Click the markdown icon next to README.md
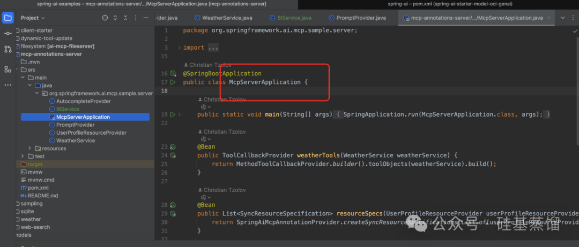The image size is (579, 247). tap(24, 196)
